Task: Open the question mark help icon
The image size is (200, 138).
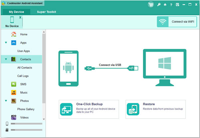Action: tap(171, 5)
